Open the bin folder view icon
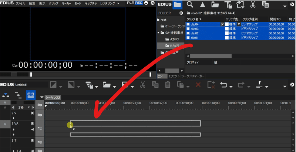 pyautogui.click(x=178, y=5)
